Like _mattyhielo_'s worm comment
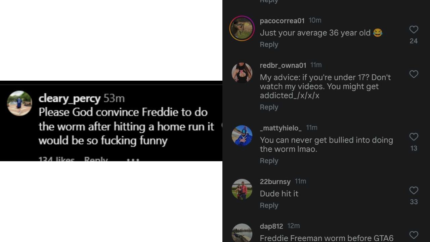Screen dimensions: 430x242 414,137
